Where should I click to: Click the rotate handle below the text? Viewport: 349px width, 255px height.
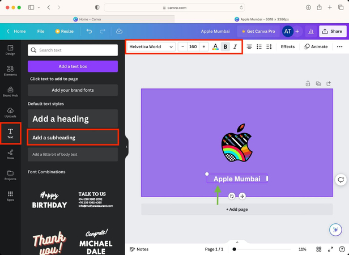coord(232,196)
